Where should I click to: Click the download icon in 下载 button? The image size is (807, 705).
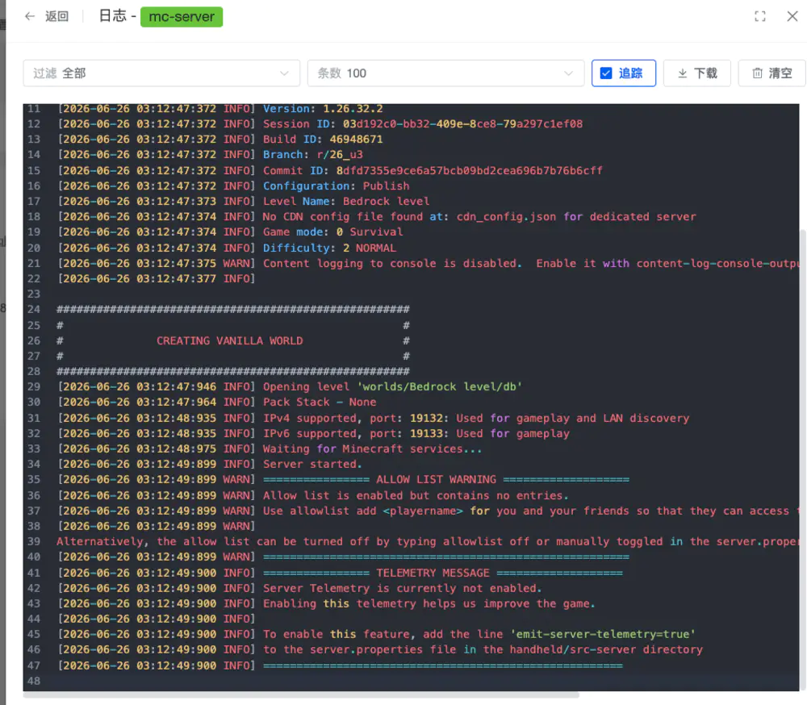pyautogui.click(x=682, y=73)
